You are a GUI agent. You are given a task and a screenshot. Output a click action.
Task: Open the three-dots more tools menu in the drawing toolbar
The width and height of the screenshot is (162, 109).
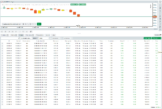pos(160,29)
